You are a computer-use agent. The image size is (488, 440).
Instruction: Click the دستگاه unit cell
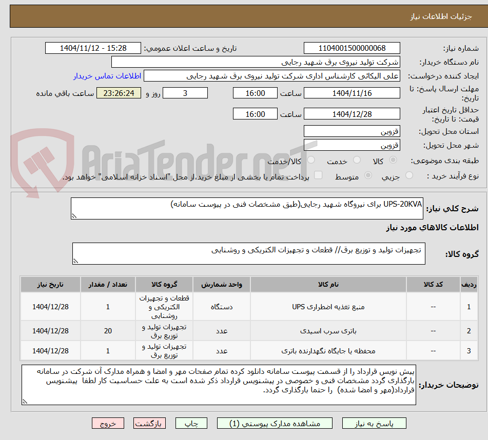click(221, 307)
